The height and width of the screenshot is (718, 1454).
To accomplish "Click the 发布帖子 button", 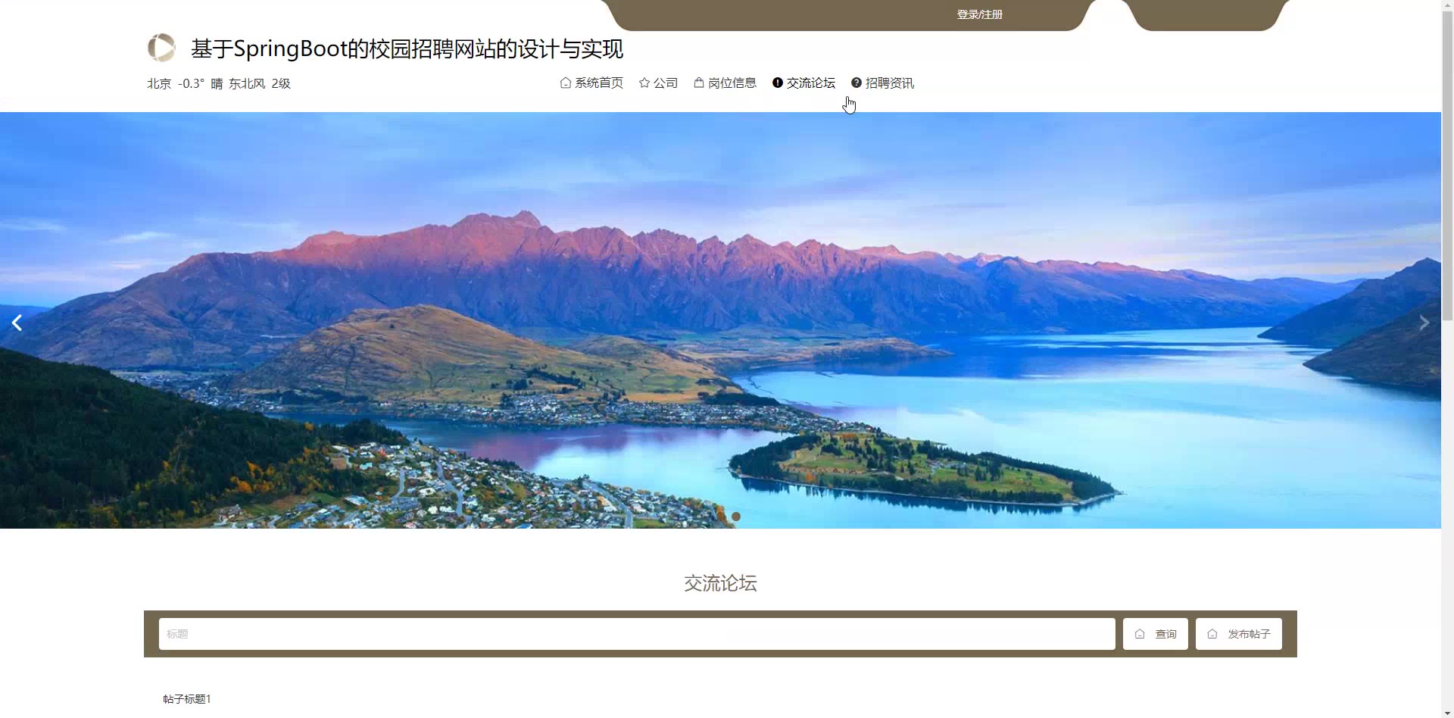I will pyautogui.click(x=1239, y=634).
